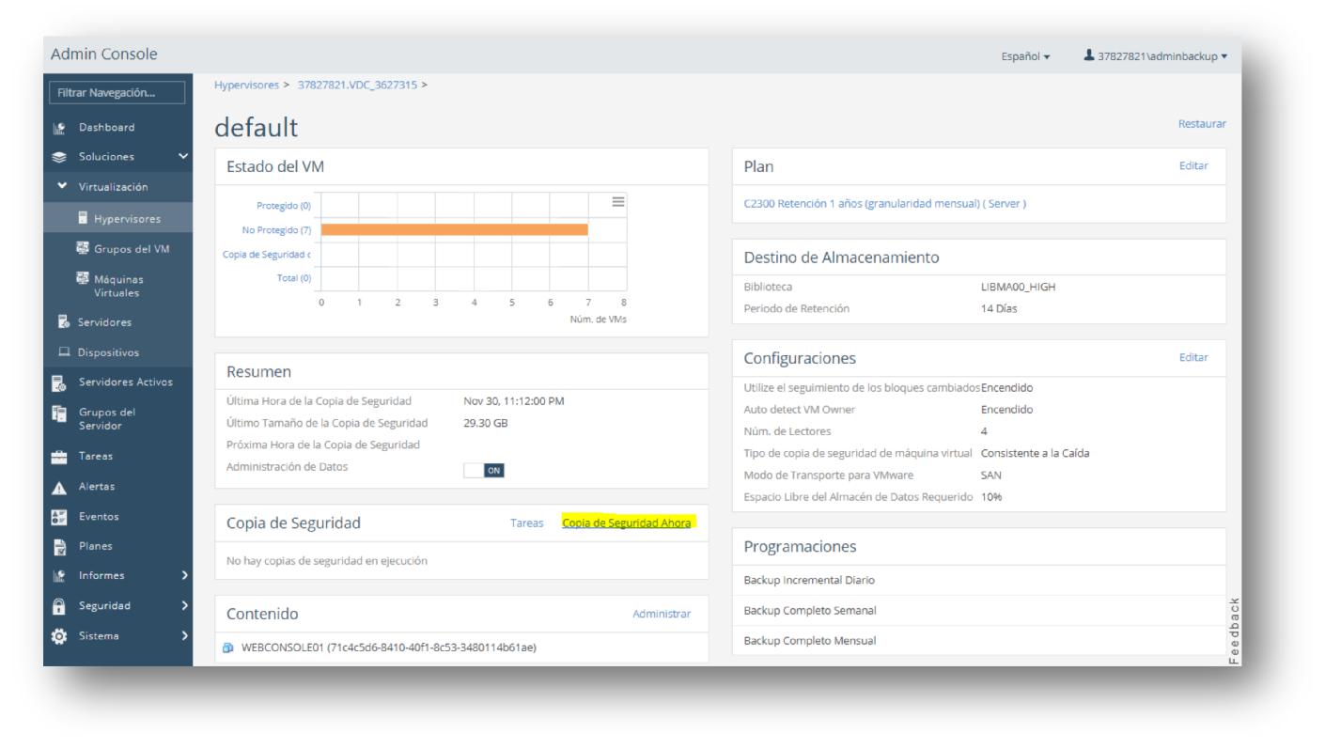Click the user avatar icon beside adminbackup
The width and height of the screenshot is (1325, 749).
1089,55
